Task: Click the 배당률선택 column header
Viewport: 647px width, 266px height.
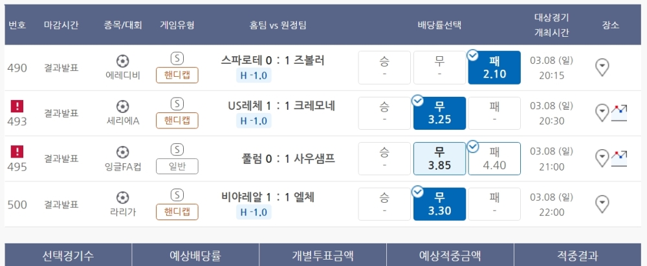Action: (439, 25)
